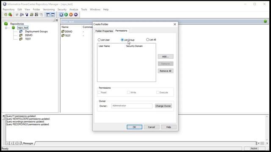Click the Deployment Groups folder icon

(21, 31)
